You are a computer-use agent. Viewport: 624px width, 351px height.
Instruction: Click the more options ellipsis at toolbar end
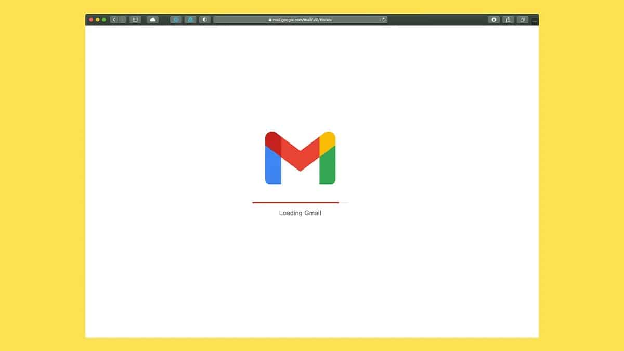[534, 21]
